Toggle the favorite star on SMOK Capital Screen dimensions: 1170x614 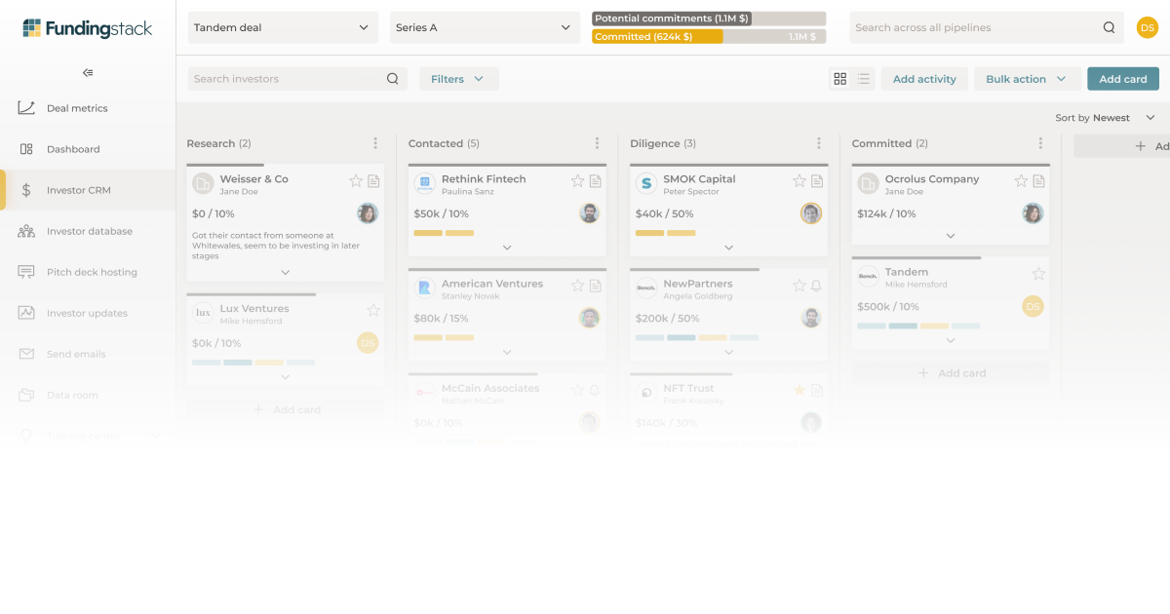[x=801, y=179]
